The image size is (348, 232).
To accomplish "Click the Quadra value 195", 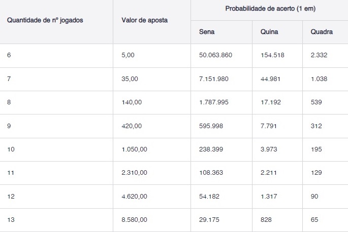I will pos(316,149).
